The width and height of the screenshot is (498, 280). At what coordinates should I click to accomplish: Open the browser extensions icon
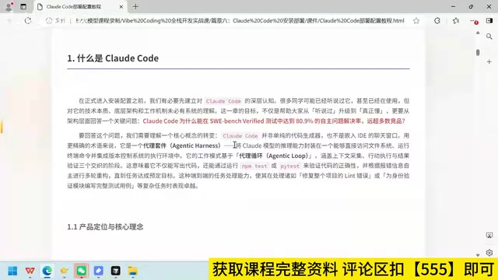pyautogui.click(x=437, y=21)
